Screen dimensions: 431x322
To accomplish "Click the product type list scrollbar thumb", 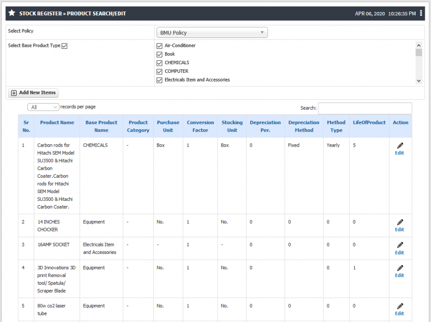I will click(419, 53).
